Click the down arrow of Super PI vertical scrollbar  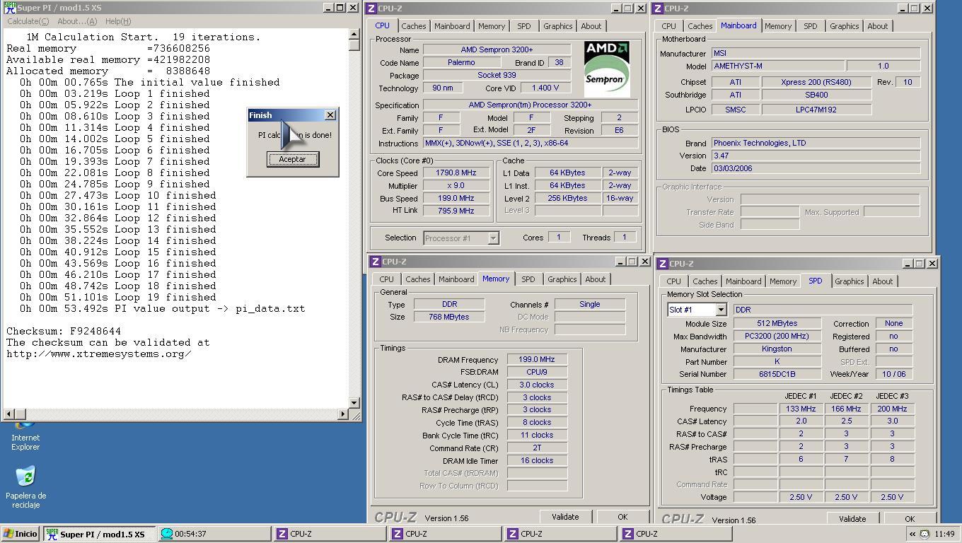(x=354, y=403)
